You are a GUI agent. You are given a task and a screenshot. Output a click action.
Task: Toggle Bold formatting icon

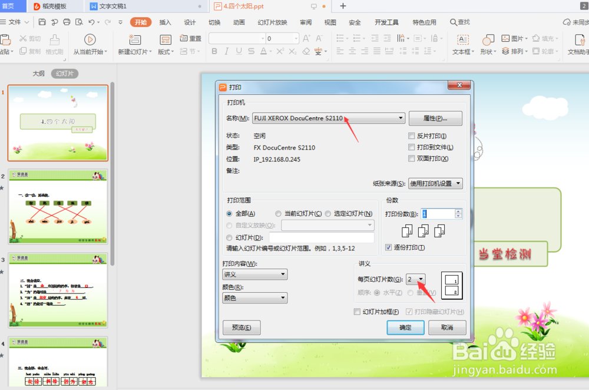214,51
